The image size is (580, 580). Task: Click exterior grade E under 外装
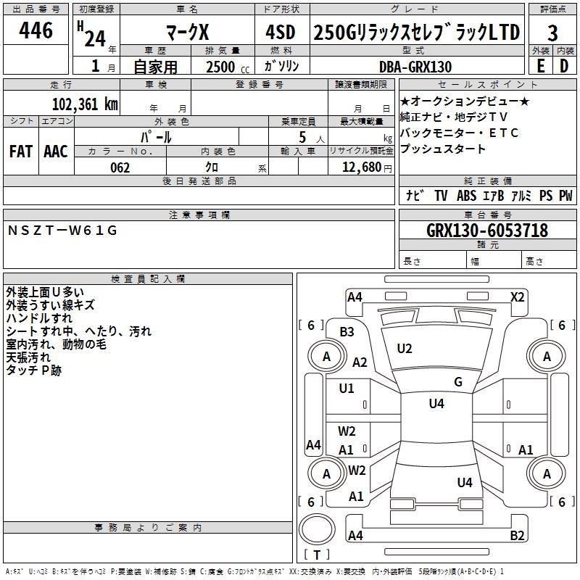tap(540, 66)
